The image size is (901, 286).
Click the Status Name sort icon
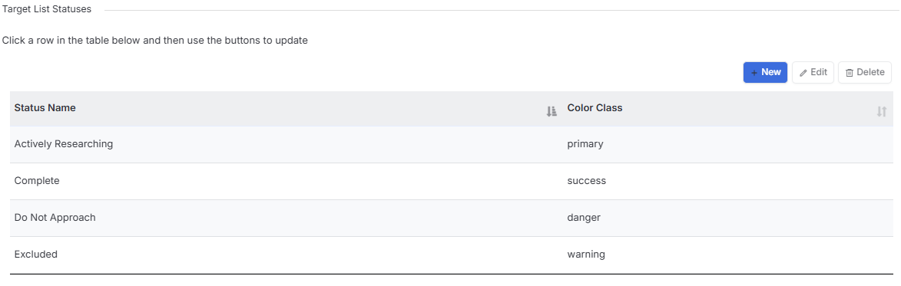click(552, 112)
